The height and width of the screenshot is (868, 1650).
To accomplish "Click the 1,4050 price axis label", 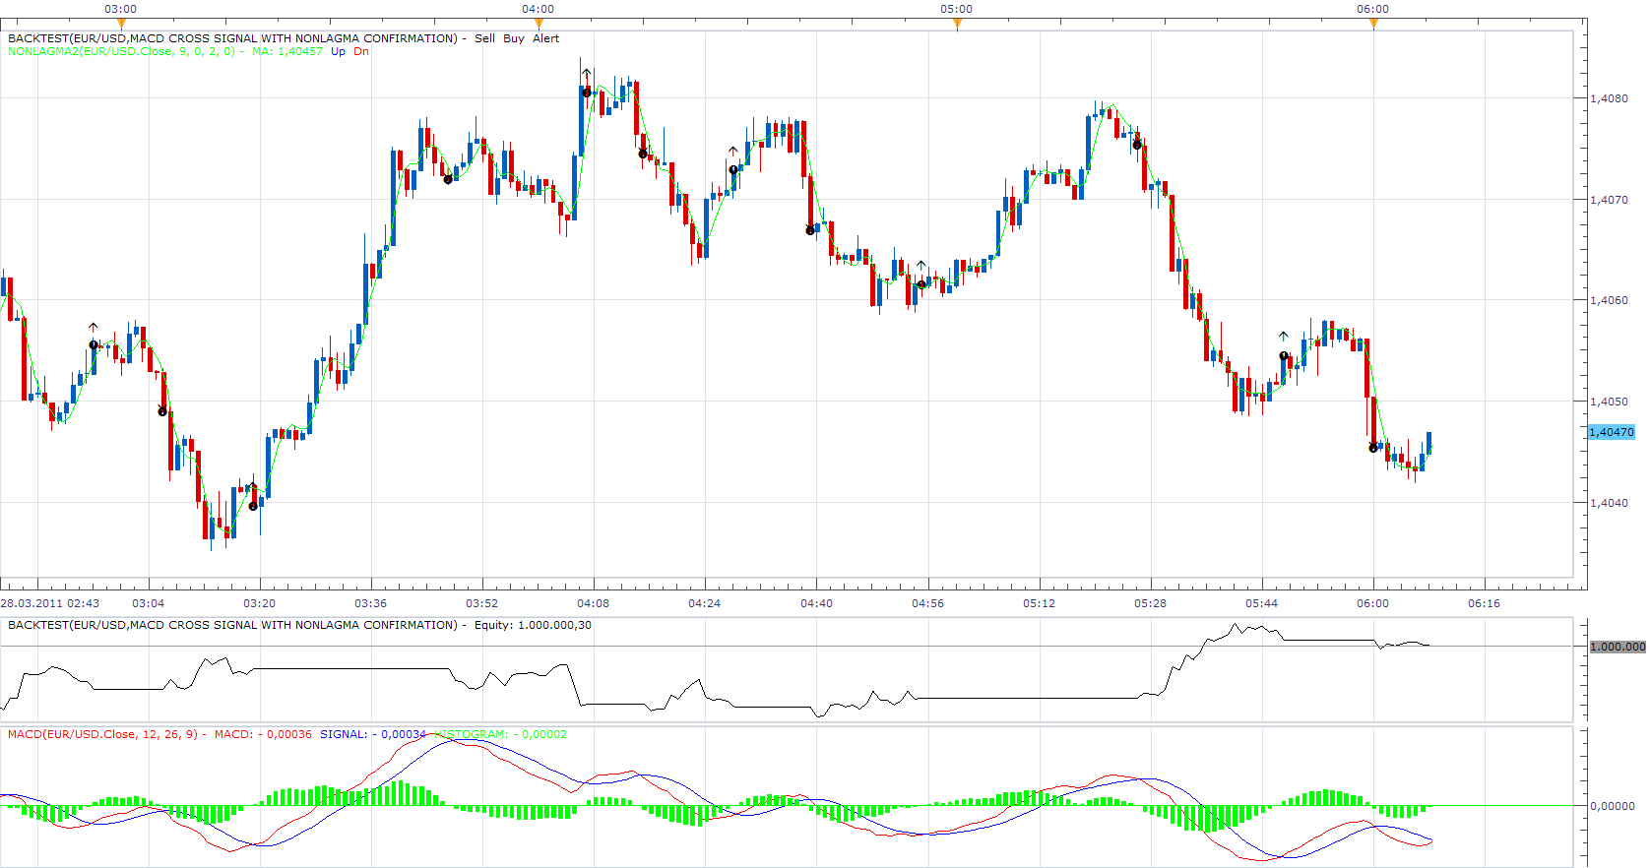I will point(1609,402).
